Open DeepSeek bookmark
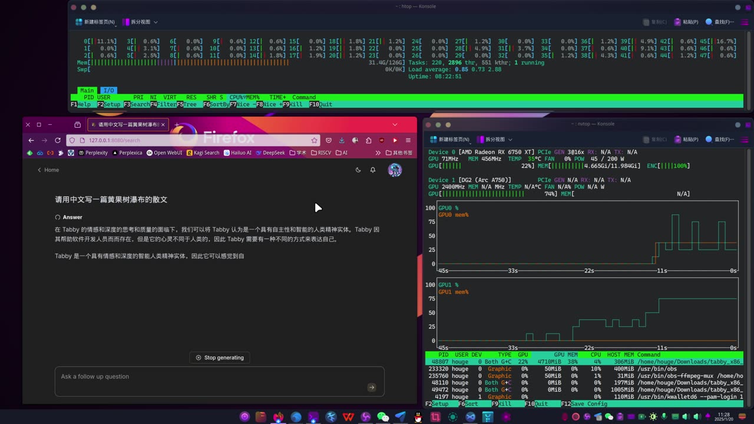 pos(270,153)
